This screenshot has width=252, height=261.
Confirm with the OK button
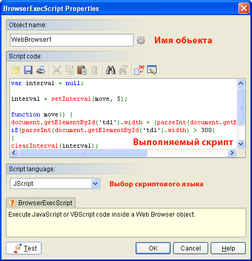tap(153, 248)
